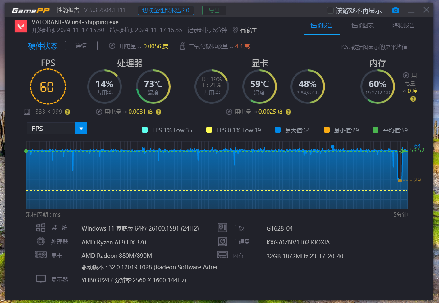Click the 切换至性能报告2.0 button
Viewport: 439px width, 303px height.
click(166, 10)
